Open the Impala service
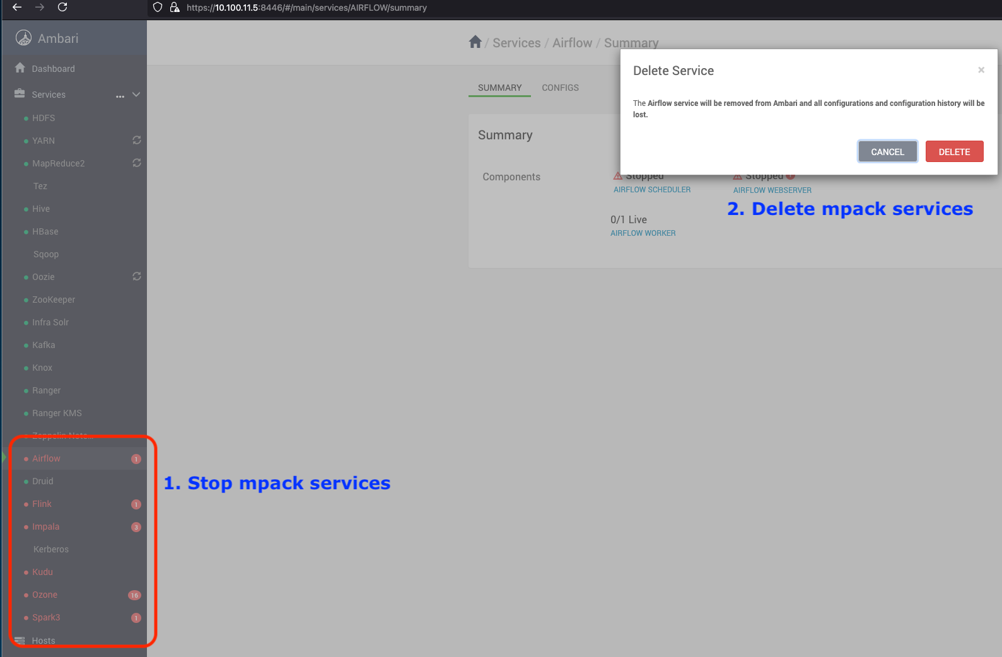The width and height of the screenshot is (1002, 657). pos(46,526)
